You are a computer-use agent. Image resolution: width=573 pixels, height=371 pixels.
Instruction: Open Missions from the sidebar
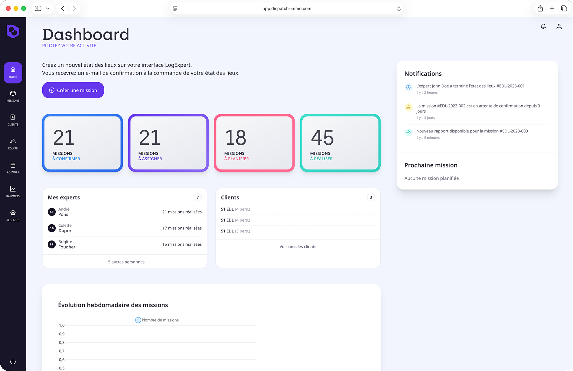pyautogui.click(x=13, y=96)
